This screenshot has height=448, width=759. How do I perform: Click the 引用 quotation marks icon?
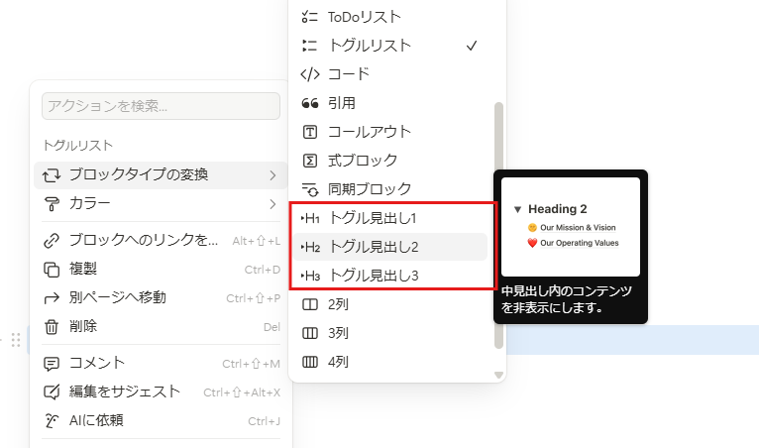(x=309, y=103)
